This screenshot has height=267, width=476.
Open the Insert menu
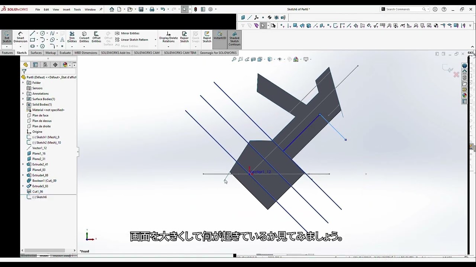(x=67, y=9)
